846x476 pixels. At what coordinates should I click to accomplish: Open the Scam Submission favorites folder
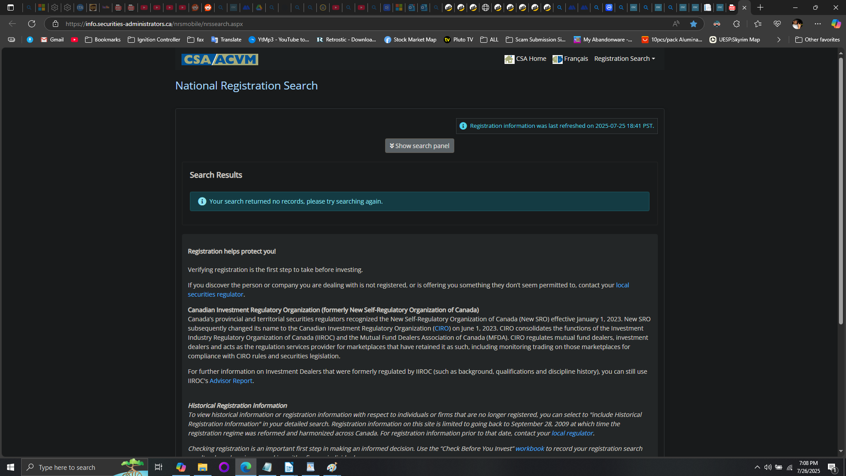pos(536,40)
